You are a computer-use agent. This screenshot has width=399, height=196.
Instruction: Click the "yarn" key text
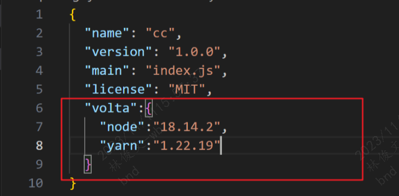(x=122, y=145)
